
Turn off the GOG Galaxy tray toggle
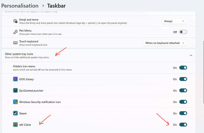(183, 79)
